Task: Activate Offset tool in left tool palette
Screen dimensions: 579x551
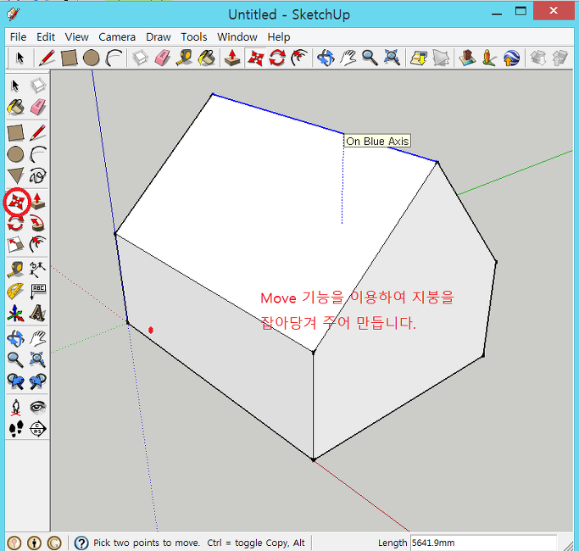Action: pyautogui.click(x=37, y=244)
